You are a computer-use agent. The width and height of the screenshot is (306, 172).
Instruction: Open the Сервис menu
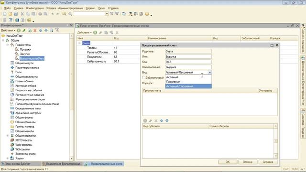[90, 8]
